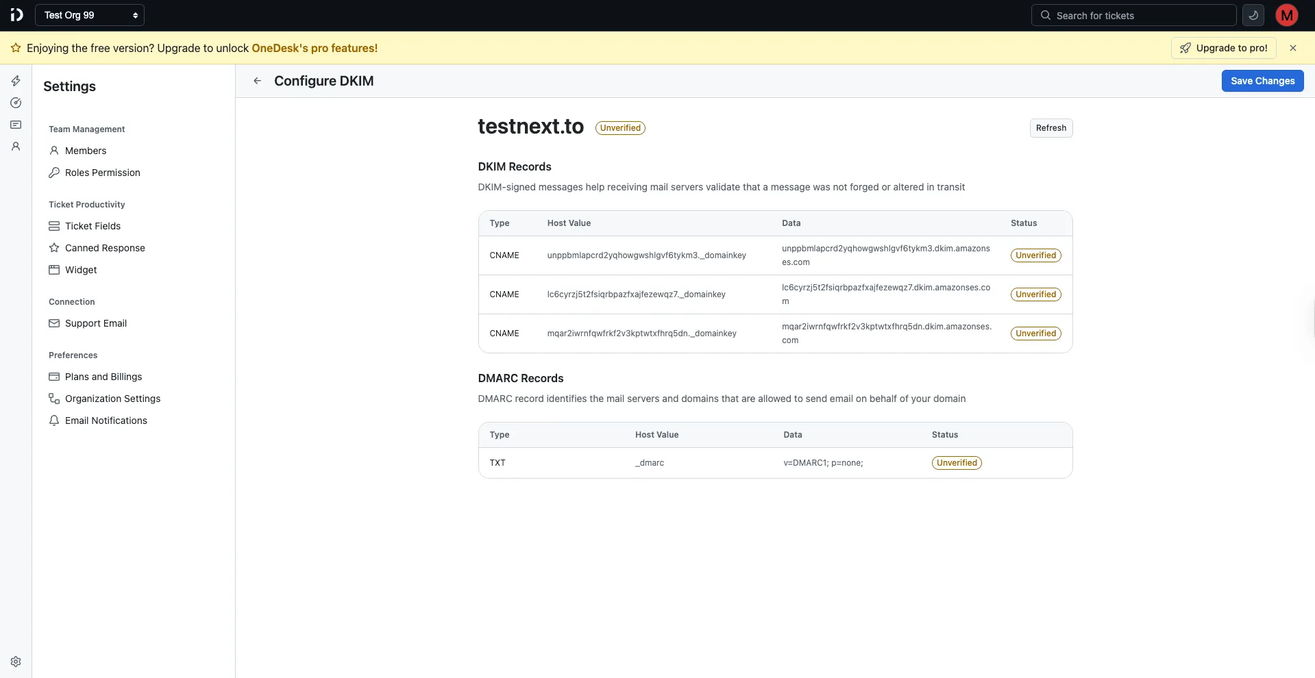Select the lightning bolt sidebar icon

pyautogui.click(x=15, y=80)
